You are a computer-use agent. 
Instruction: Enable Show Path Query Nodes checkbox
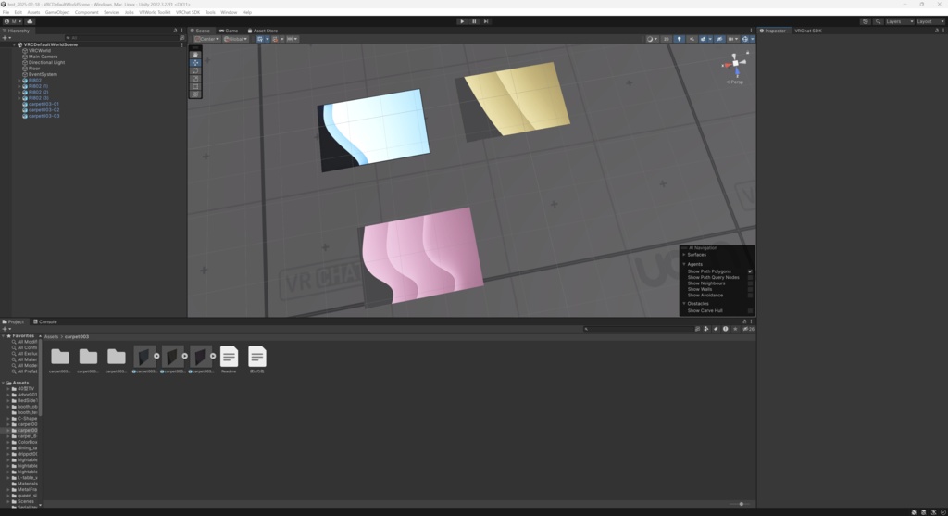pos(750,278)
